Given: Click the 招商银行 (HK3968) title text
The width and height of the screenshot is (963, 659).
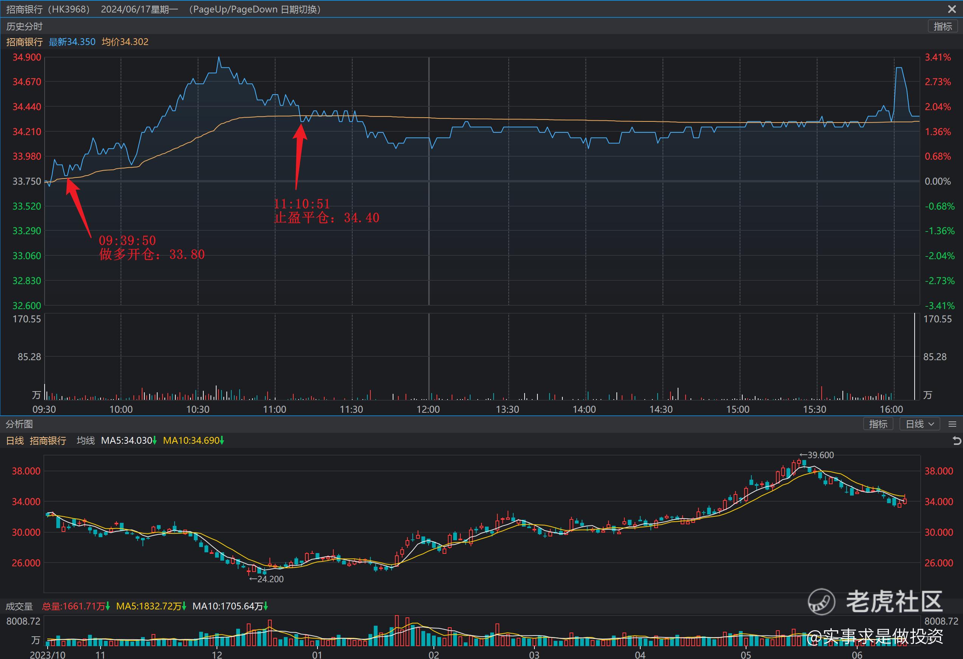Looking at the screenshot, I should (x=48, y=9).
